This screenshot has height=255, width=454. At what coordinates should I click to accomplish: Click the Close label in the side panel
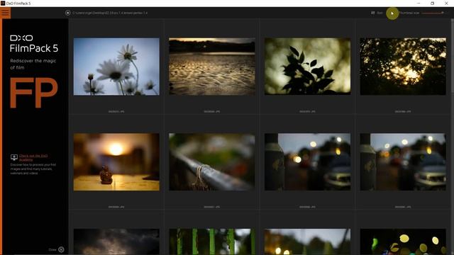click(52, 249)
